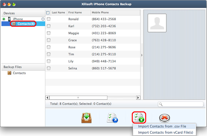Check the box for Karl
Image resolution: width=207 pixels, height=136 pixels.
coord(49,26)
